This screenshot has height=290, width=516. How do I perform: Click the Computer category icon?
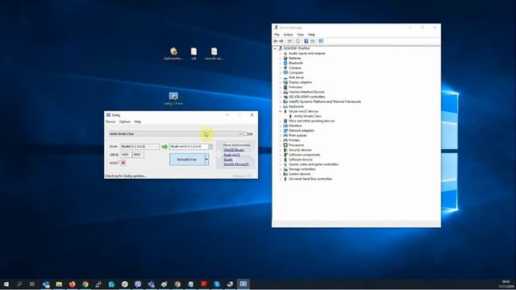pos(285,72)
